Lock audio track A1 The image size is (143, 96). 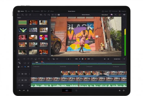(x=19, y=85)
